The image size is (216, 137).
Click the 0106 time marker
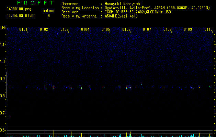(126, 29)
